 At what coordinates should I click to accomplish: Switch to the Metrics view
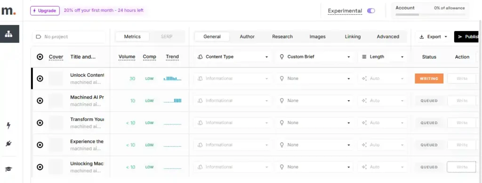[132, 37]
